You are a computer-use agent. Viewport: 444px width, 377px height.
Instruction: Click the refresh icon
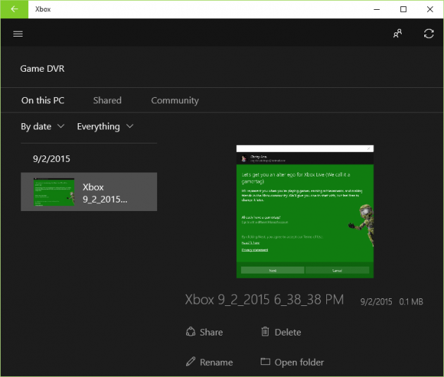coord(428,34)
